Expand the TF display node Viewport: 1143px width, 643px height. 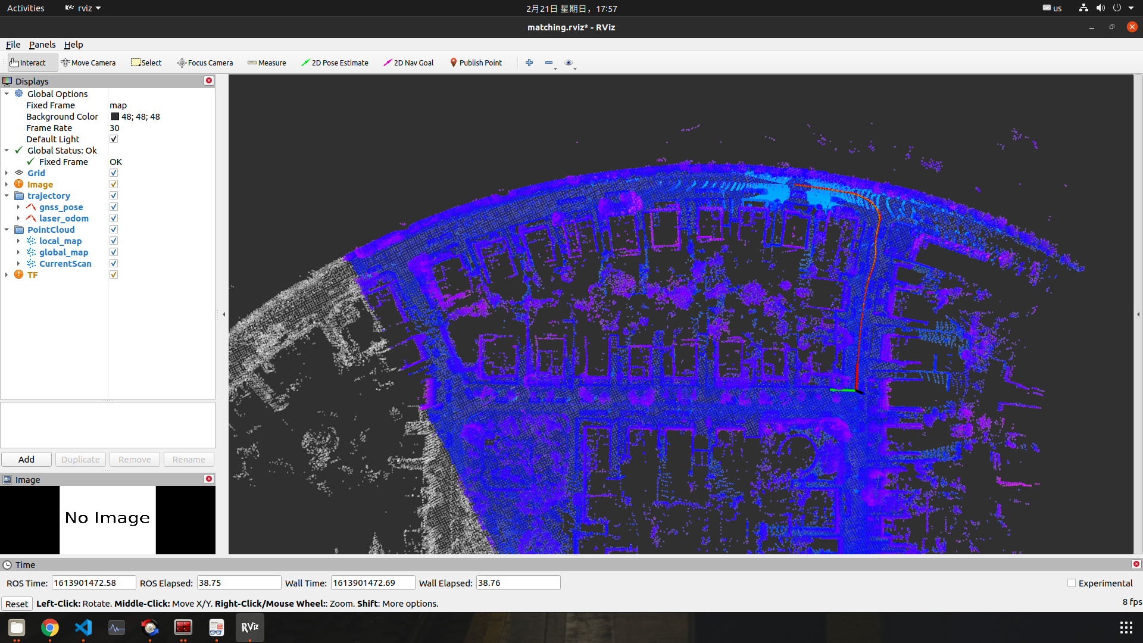tap(7, 274)
